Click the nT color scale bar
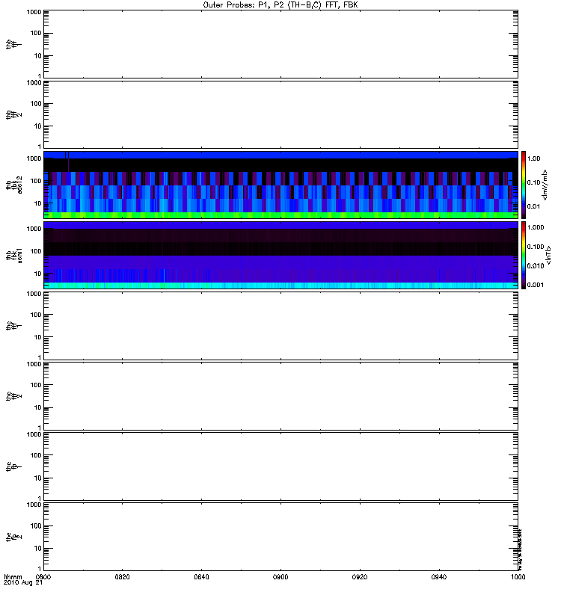This screenshot has width=561, height=598. click(x=525, y=255)
